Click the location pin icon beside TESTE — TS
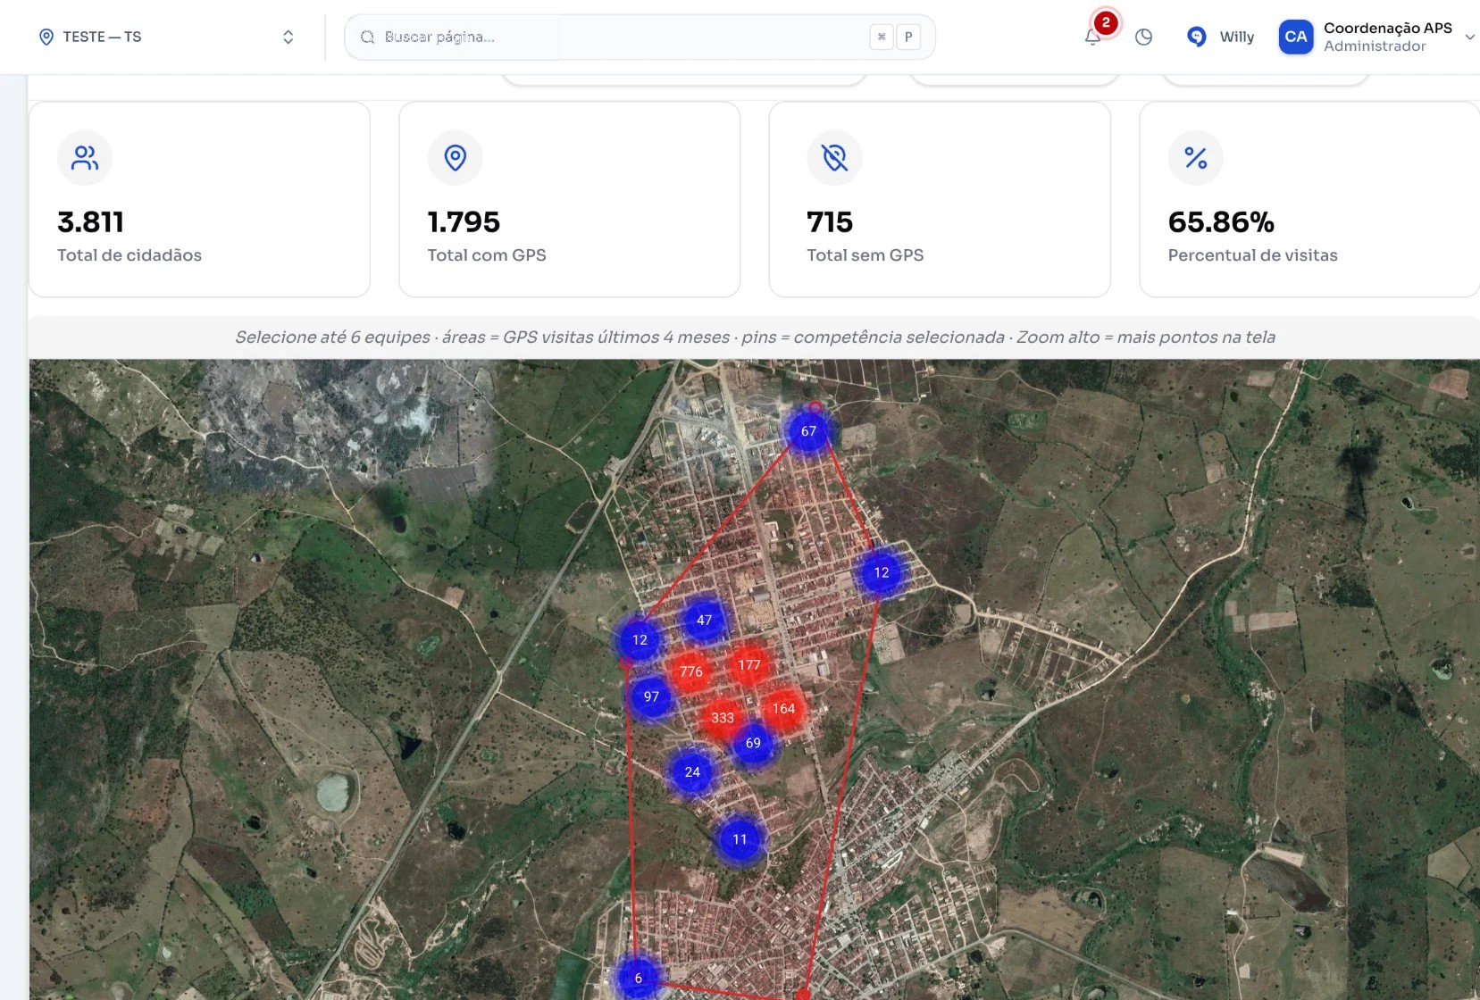Viewport: 1480px width, 1000px height. click(46, 37)
